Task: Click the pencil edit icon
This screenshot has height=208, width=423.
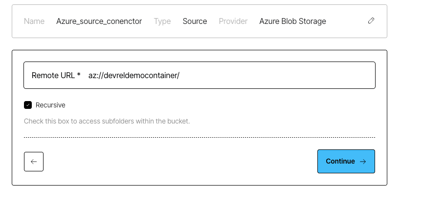Action: coord(371,21)
